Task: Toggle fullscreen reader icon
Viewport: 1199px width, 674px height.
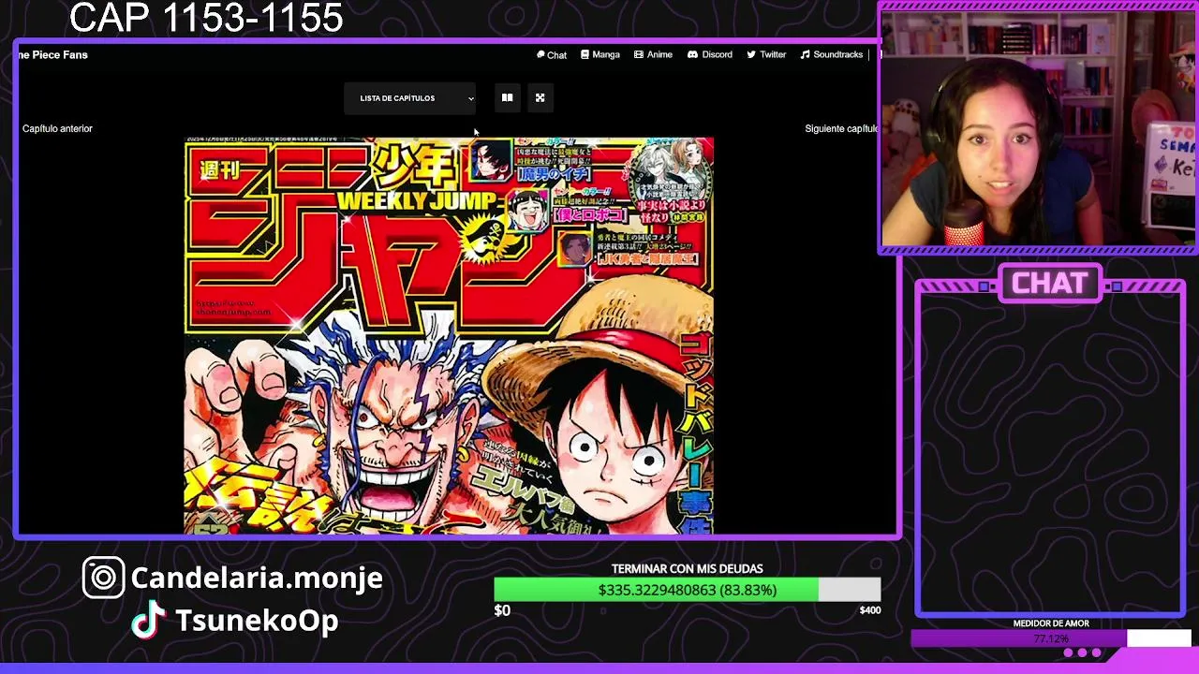Action: (540, 97)
